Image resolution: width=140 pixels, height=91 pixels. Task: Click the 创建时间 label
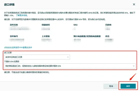(x=46, y=25)
